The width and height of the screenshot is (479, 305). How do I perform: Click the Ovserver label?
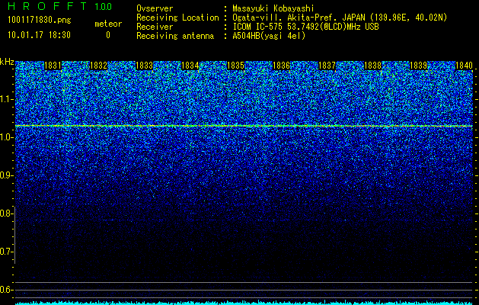[x=155, y=8]
